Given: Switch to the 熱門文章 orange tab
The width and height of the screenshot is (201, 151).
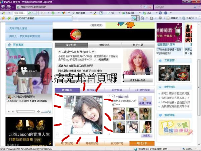Looking at the screenshot, I should pos(142,143).
